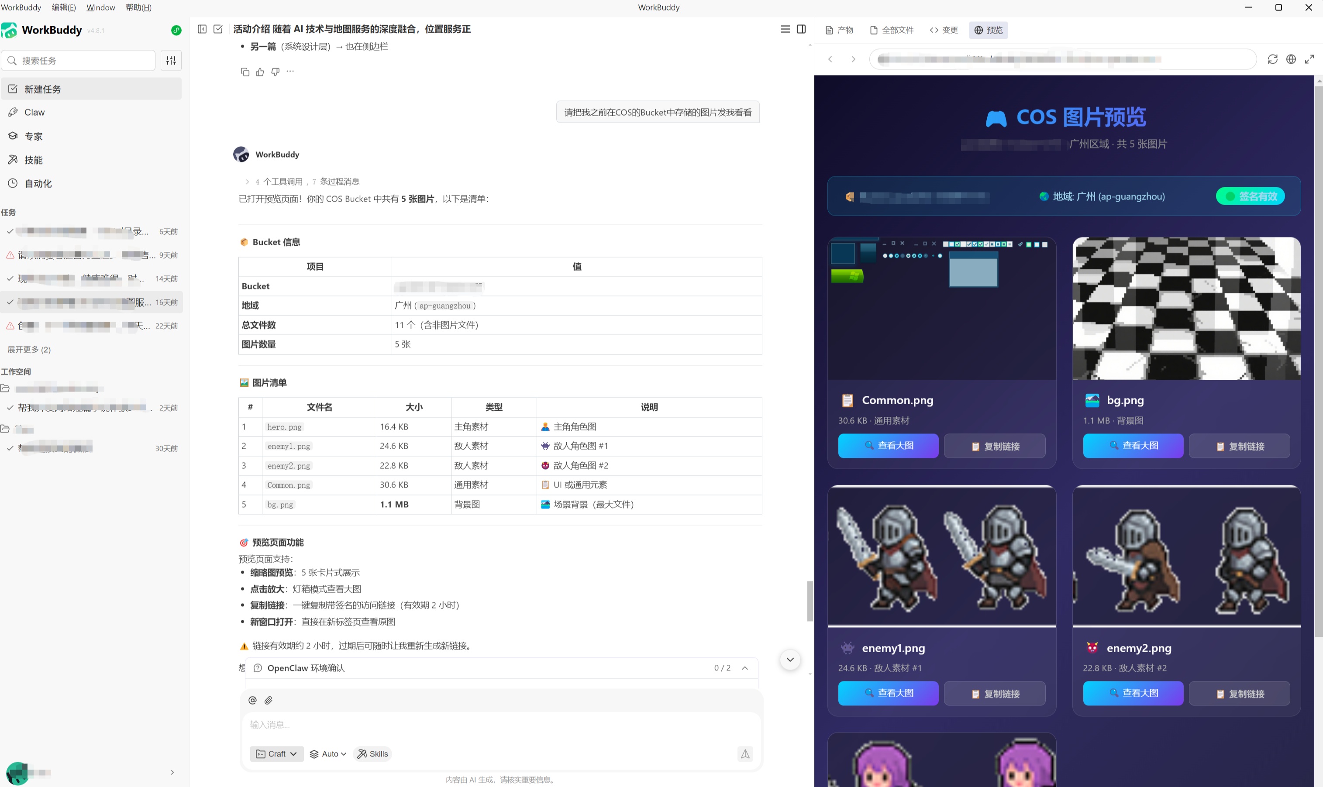Open the Craft mode dropdown

point(276,753)
